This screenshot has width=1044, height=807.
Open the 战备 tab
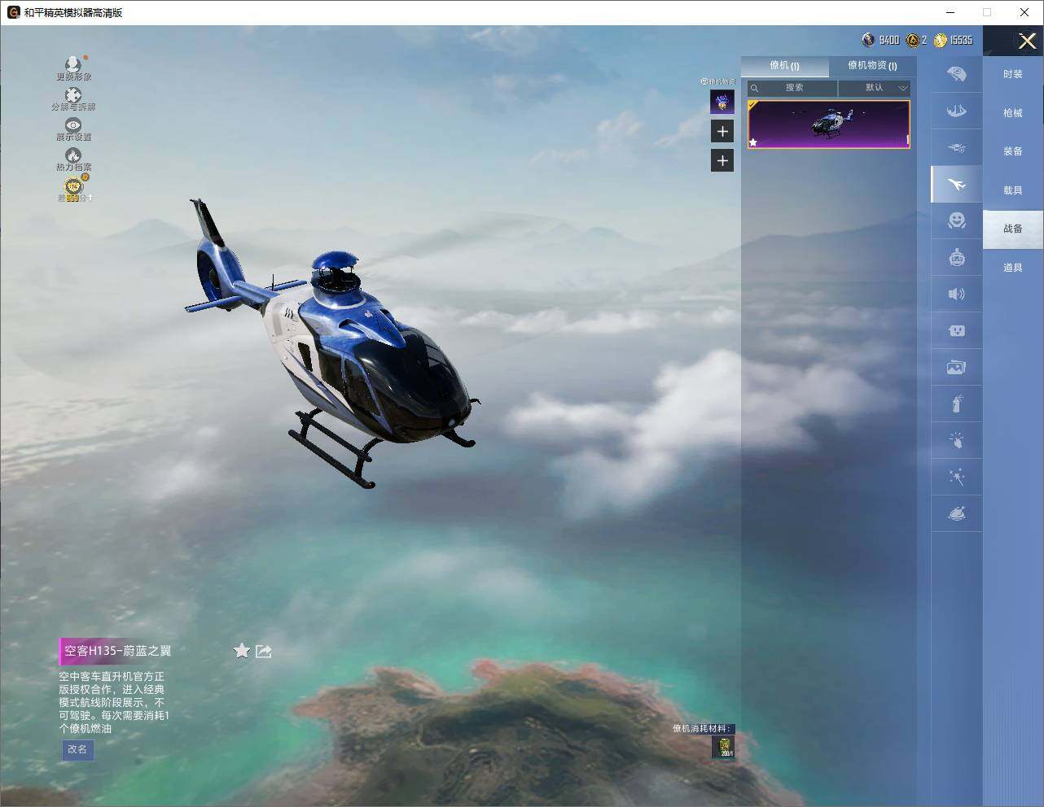(1013, 229)
